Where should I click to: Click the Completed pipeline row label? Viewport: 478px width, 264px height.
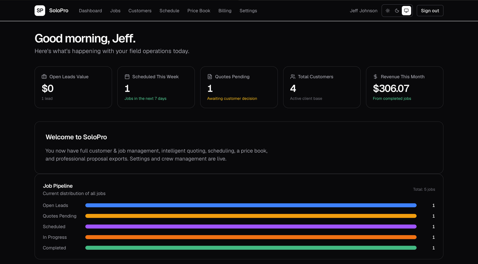pos(54,248)
